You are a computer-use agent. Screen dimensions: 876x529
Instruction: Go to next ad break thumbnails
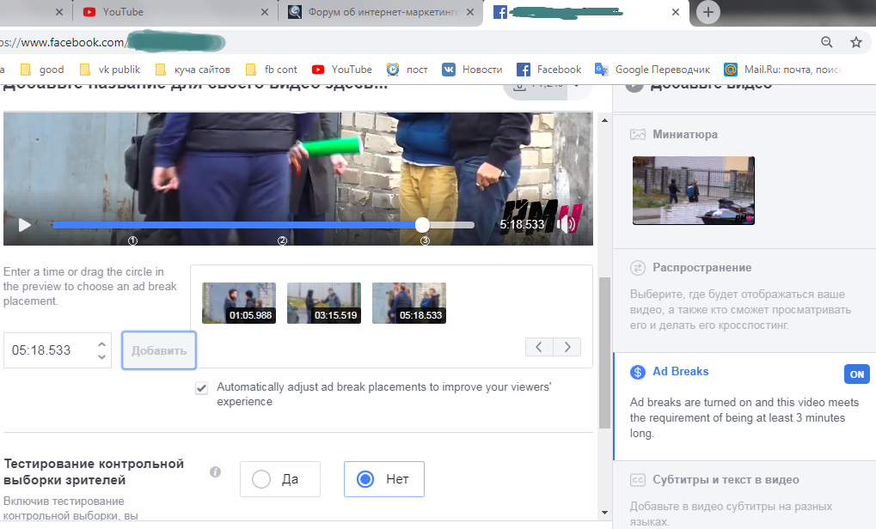click(x=567, y=347)
